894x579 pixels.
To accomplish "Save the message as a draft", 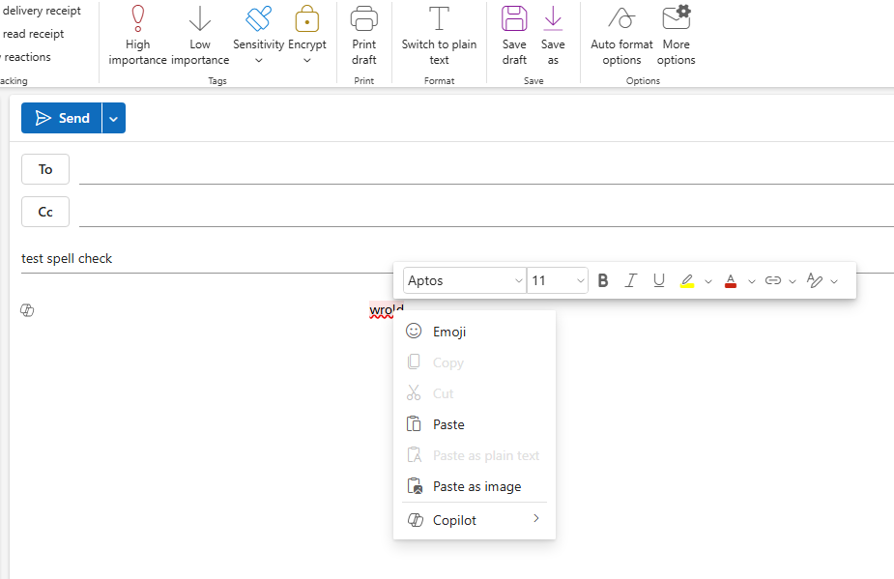I will pyautogui.click(x=513, y=34).
